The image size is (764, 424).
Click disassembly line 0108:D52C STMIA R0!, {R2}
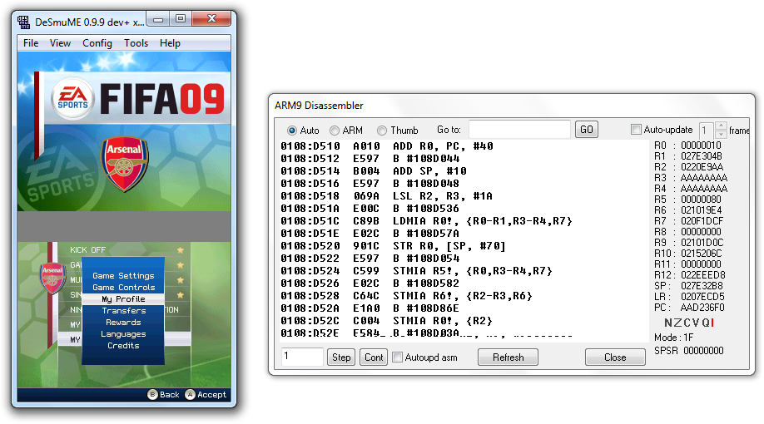(x=386, y=321)
